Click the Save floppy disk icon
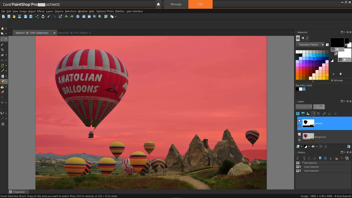Viewport: 352px width, 198px height. (x=26, y=16)
